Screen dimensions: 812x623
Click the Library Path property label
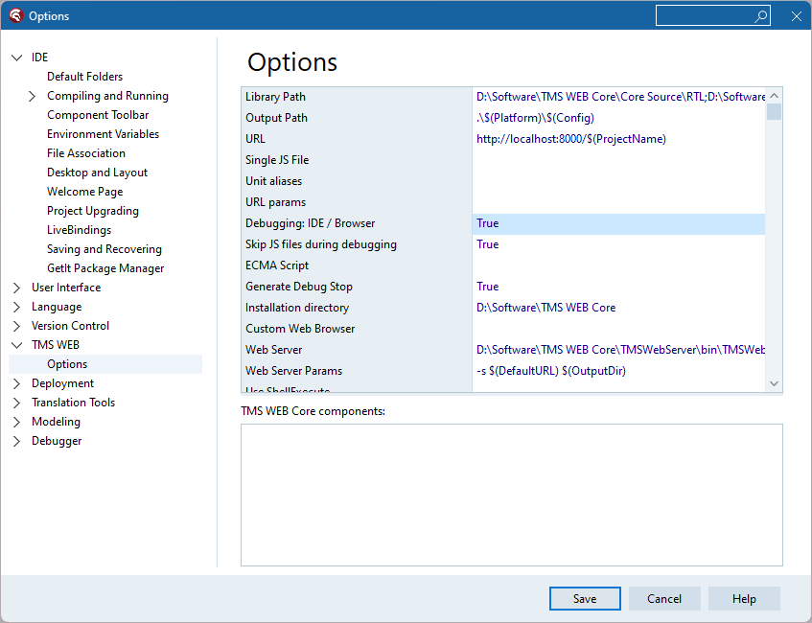point(275,97)
